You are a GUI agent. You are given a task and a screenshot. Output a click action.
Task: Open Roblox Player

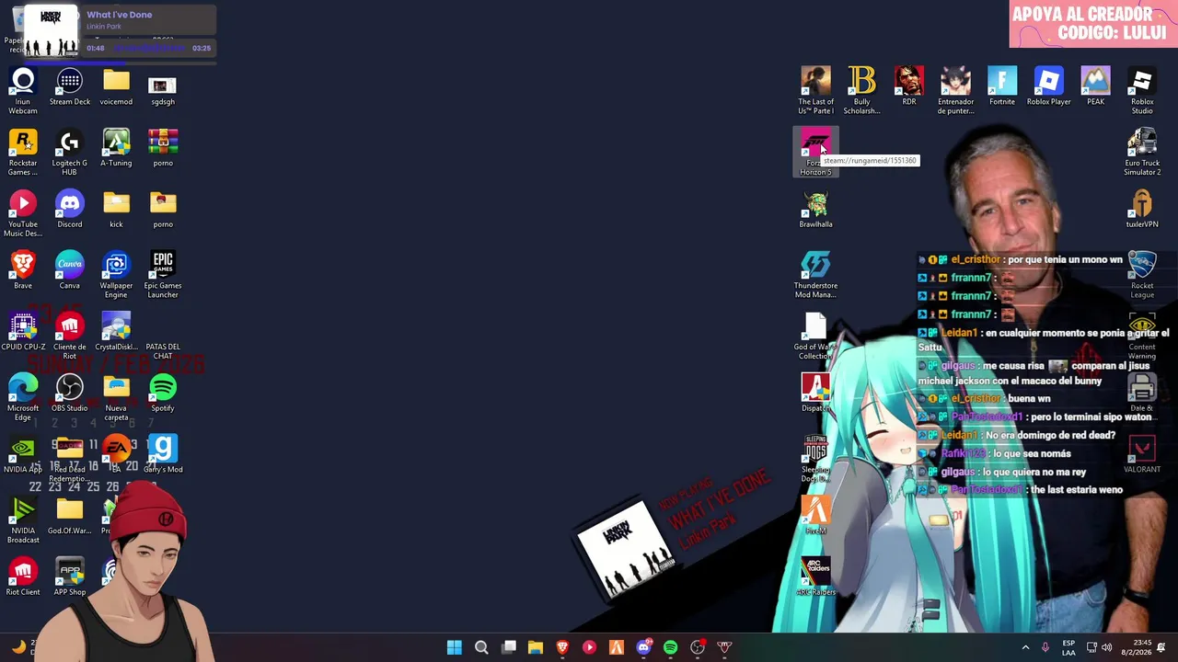1049,86
